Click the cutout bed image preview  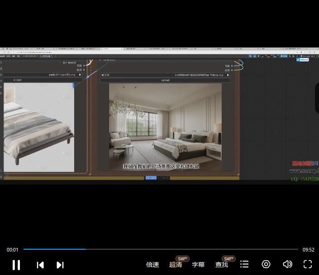coord(38,127)
